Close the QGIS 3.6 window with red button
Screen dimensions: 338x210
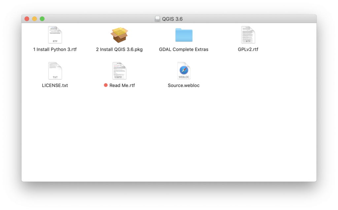[x=27, y=19]
